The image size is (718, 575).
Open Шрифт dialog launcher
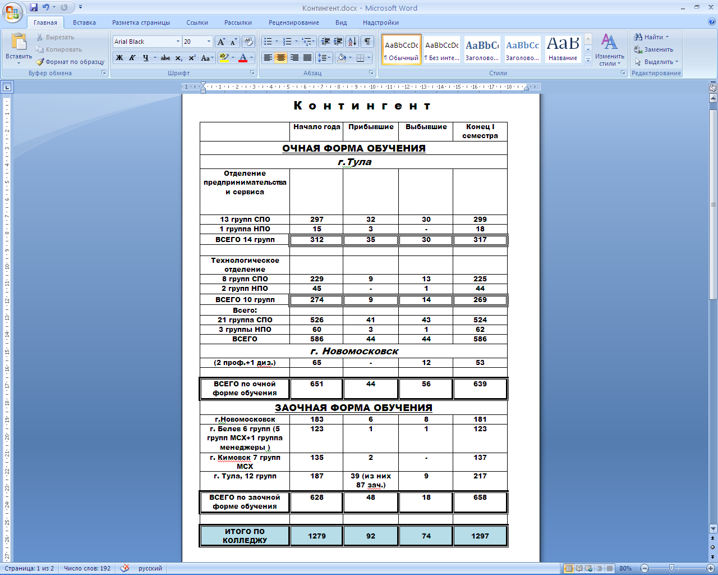click(252, 73)
